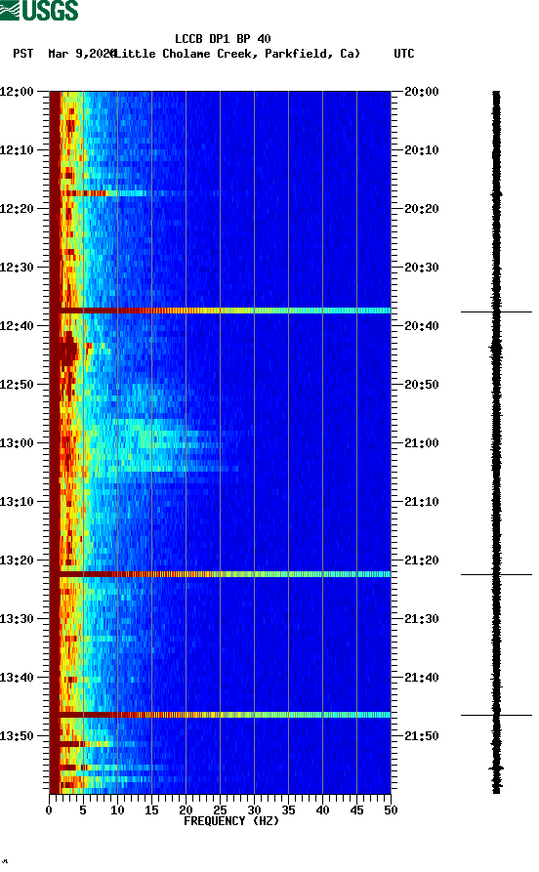Click the short red energy streak near 12:17
The width and height of the screenshot is (539, 872).
83,193
